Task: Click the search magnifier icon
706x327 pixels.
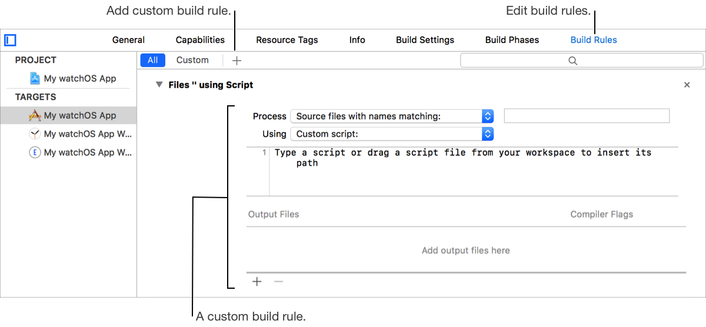Action: (572, 61)
